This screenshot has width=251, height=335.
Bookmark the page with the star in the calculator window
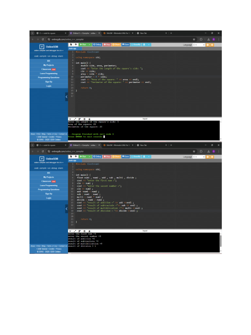click(x=194, y=151)
